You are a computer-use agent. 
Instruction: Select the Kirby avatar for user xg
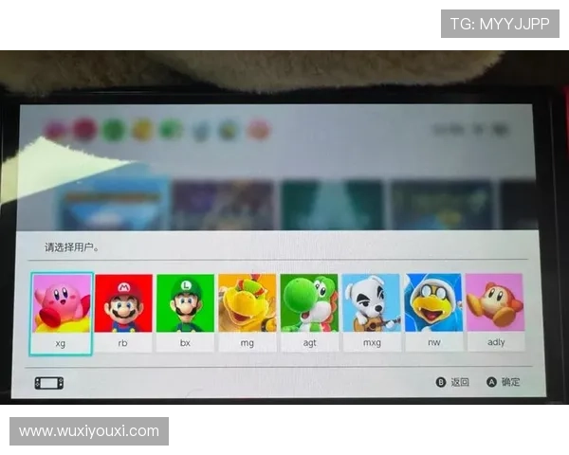[x=62, y=302]
